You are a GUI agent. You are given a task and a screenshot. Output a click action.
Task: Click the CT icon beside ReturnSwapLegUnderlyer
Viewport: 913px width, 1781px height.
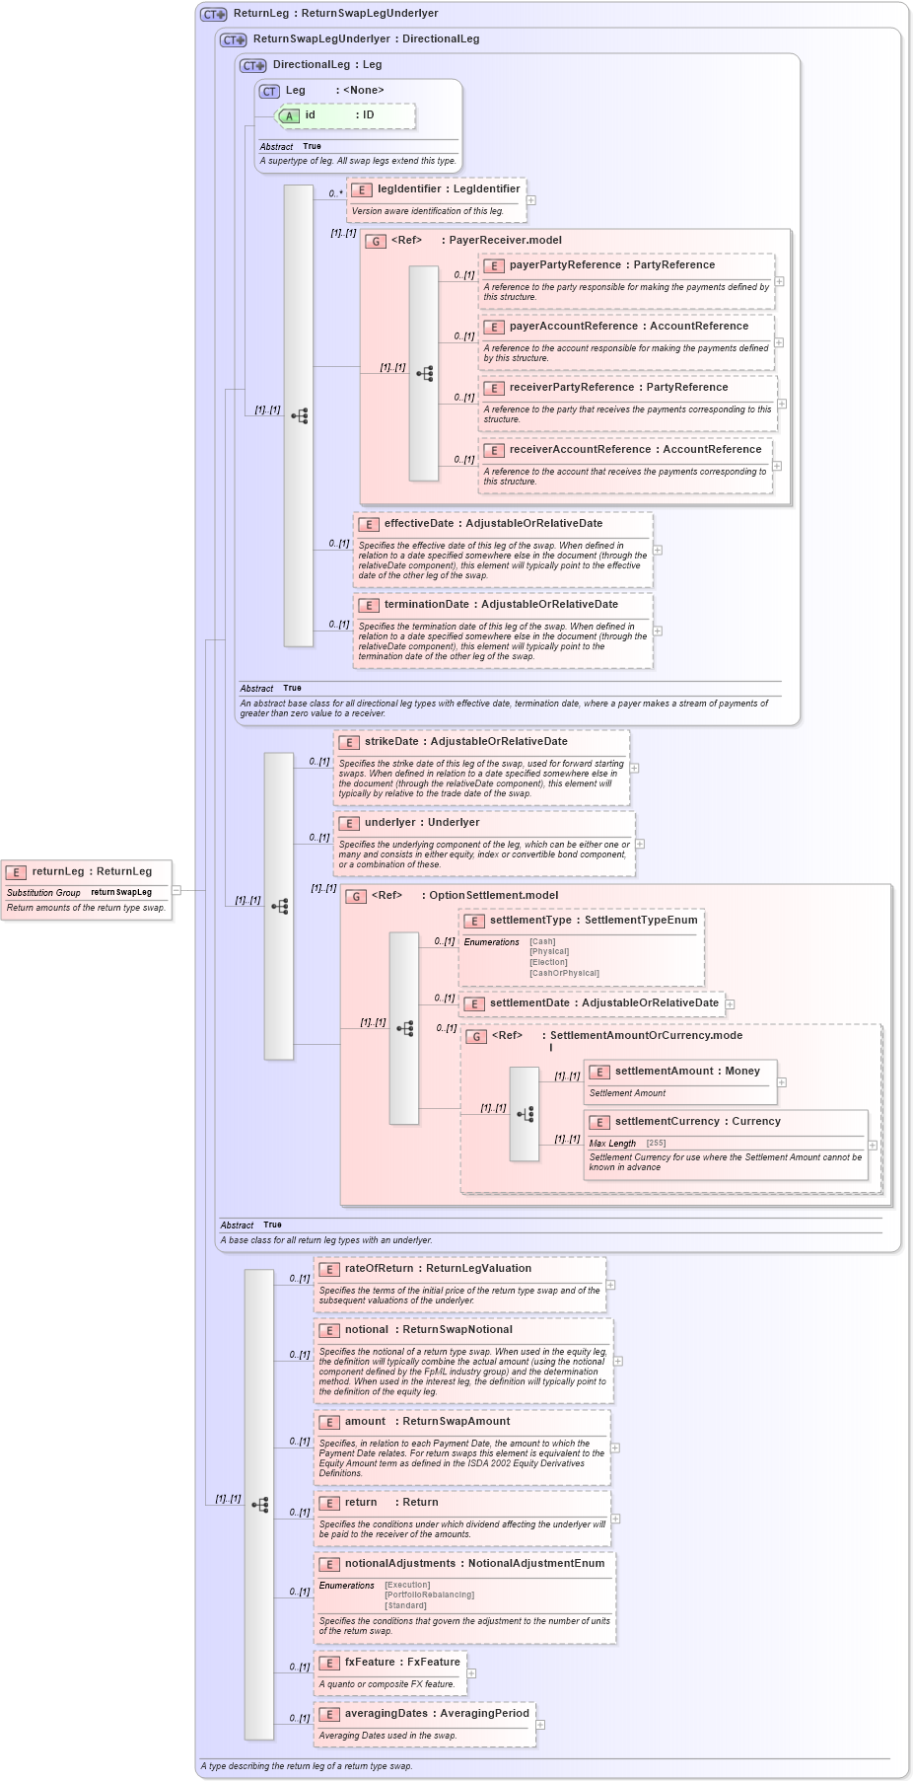coord(233,40)
